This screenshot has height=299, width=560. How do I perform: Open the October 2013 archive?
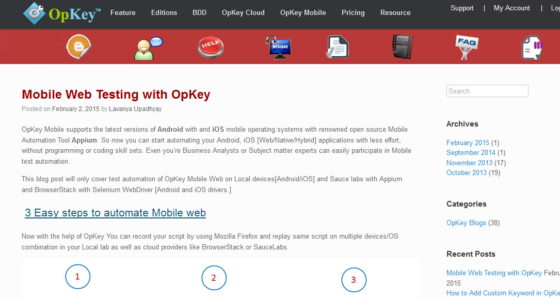[467, 172]
